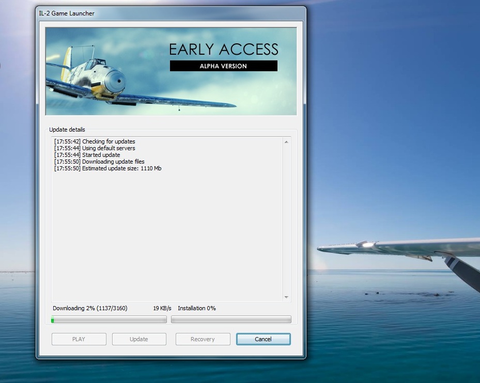The height and width of the screenshot is (383, 480).
Task: Select the 'Checking for updates' log line
Action: [95, 141]
